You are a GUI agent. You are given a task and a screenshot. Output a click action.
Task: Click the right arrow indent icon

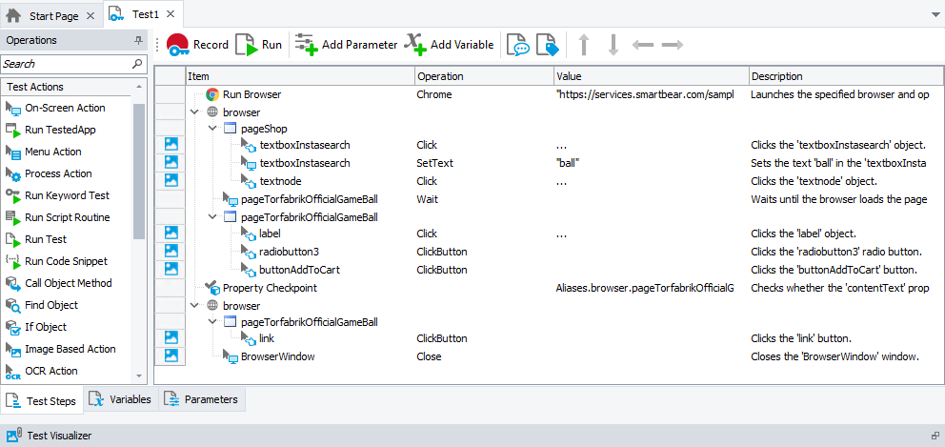click(673, 45)
